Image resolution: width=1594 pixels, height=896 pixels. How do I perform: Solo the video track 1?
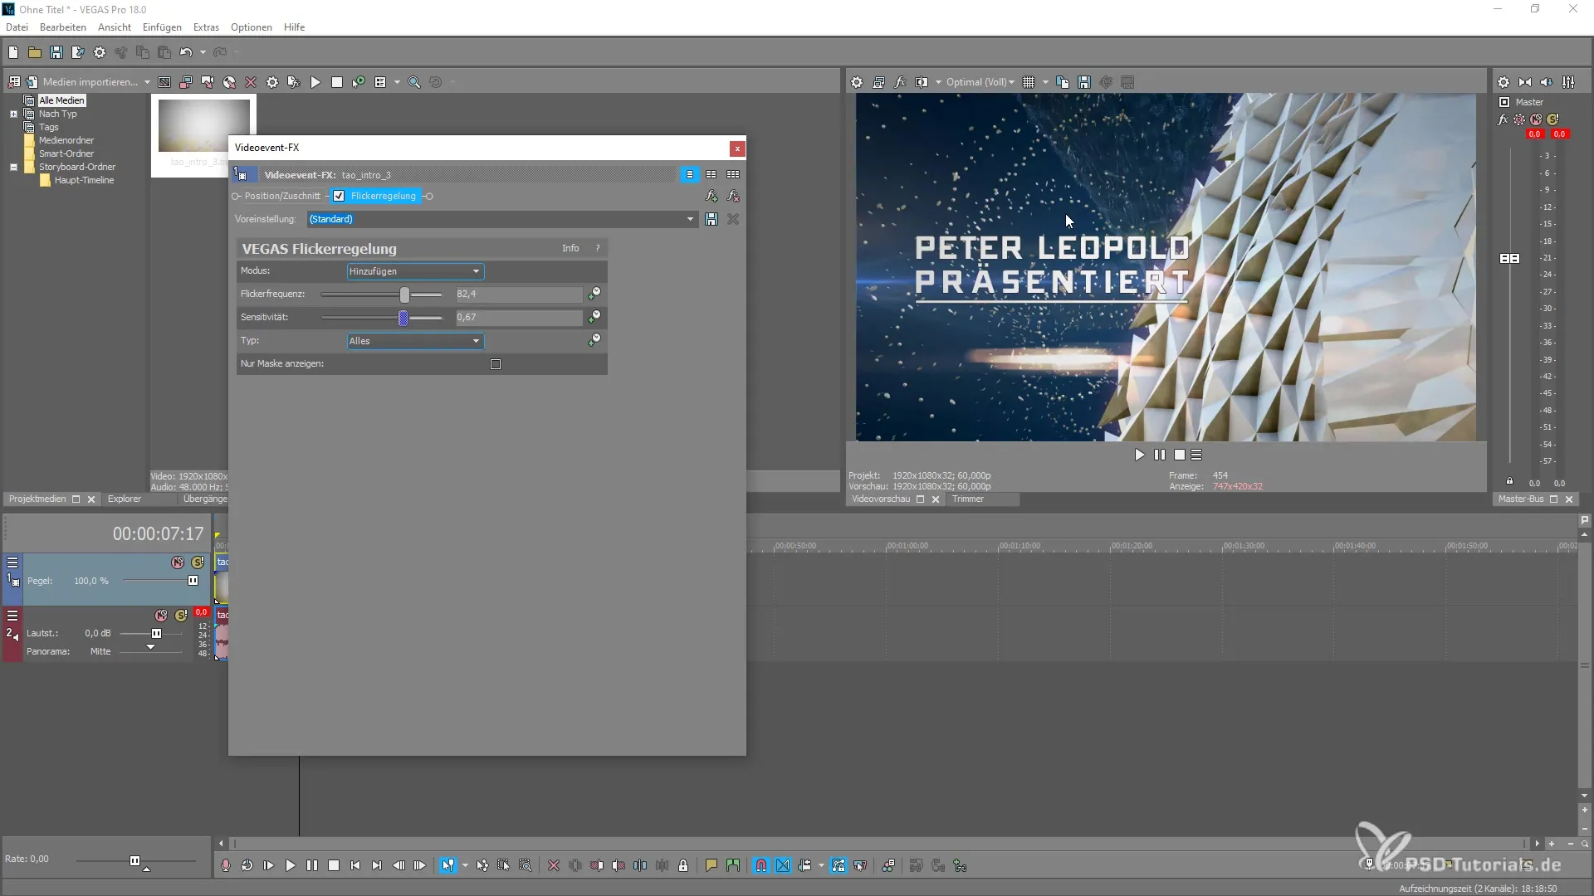tap(198, 562)
